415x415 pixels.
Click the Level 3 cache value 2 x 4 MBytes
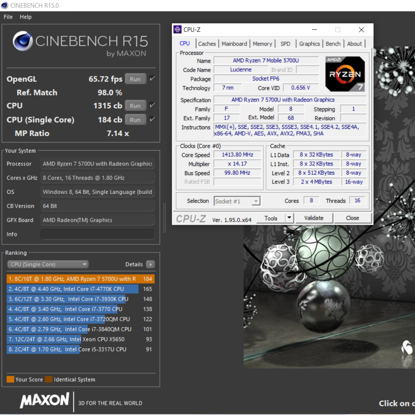pos(316,182)
